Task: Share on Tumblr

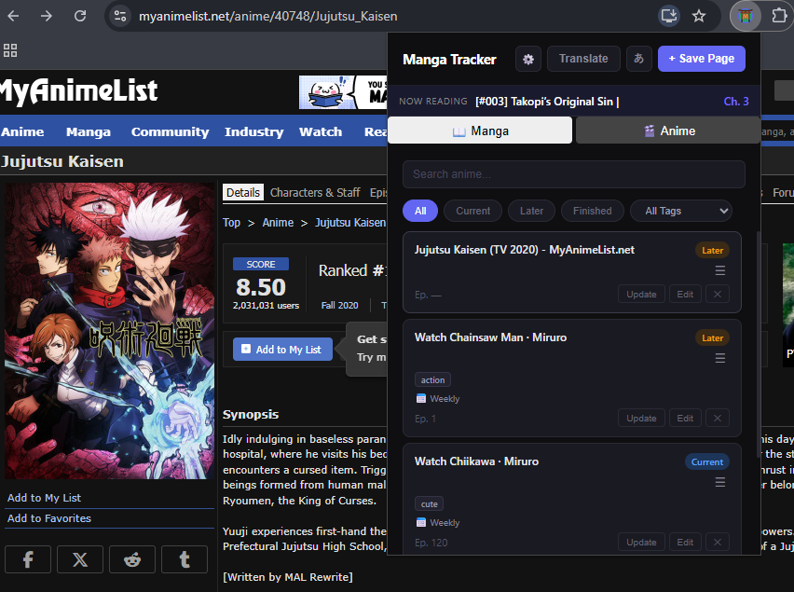Action: (185, 559)
